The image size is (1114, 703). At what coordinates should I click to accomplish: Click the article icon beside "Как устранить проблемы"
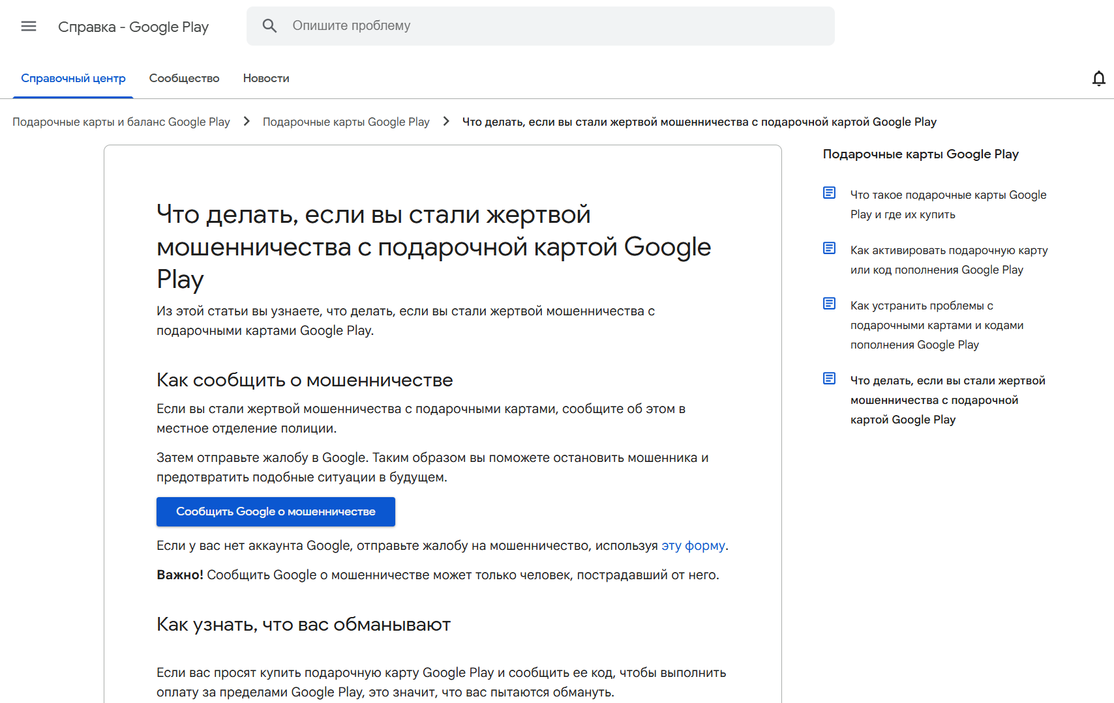pos(829,304)
